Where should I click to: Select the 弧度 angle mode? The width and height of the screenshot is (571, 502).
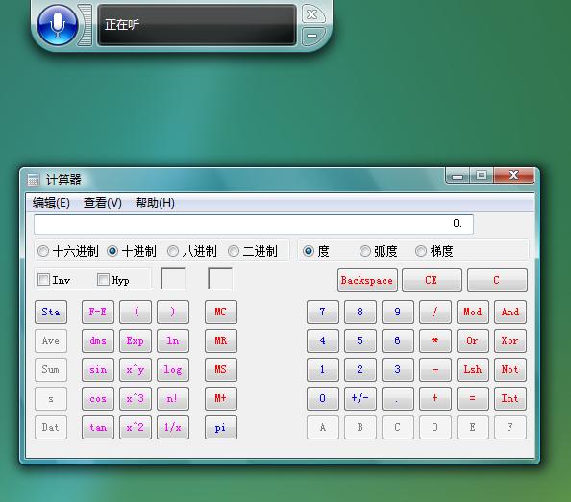click(x=365, y=251)
